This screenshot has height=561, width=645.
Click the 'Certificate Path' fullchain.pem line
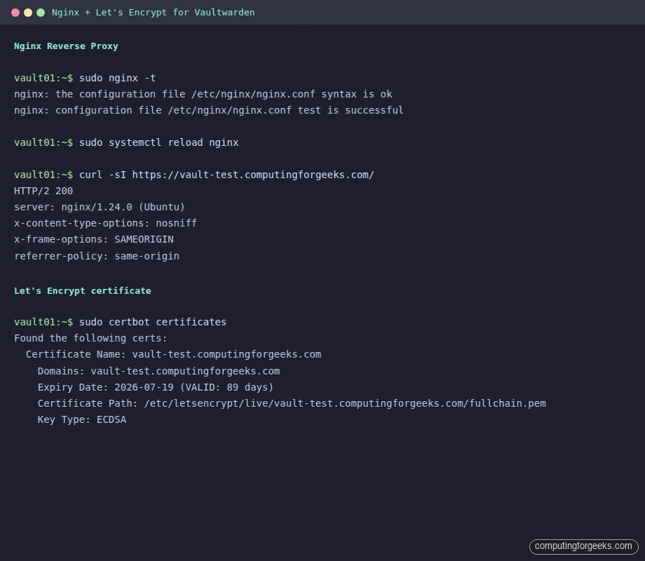292,403
